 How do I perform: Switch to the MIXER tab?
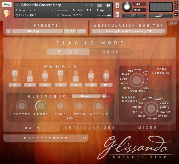148,127
